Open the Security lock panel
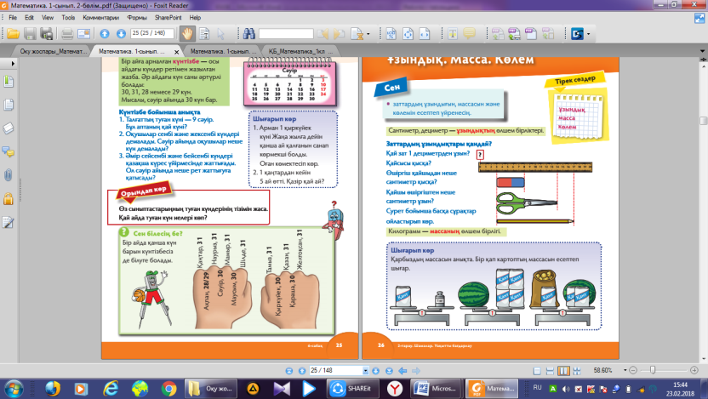 [x=9, y=199]
